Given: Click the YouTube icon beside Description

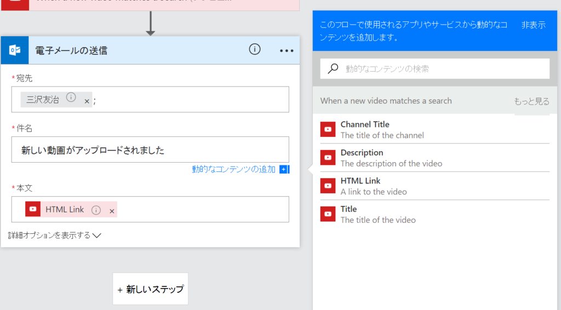Looking at the screenshot, I should pos(328,158).
